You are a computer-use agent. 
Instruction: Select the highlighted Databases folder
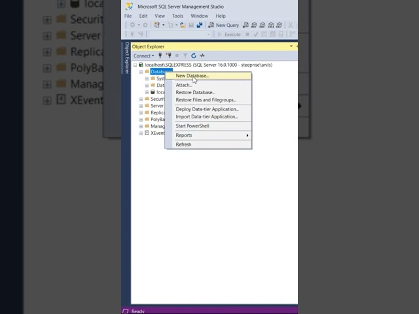pyautogui.click(x=162, y=71)
